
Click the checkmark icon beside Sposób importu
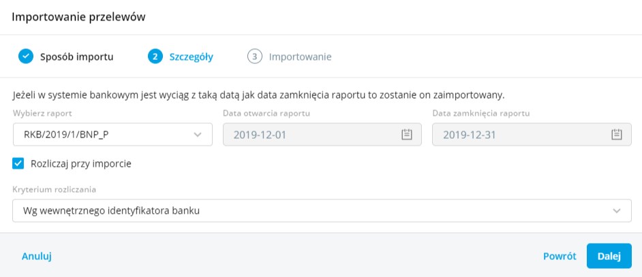25,56
